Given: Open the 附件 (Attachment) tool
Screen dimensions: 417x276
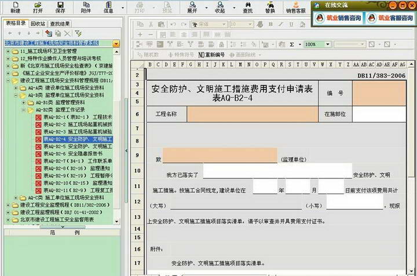Looking at the screenshot, I should [86, 8].
